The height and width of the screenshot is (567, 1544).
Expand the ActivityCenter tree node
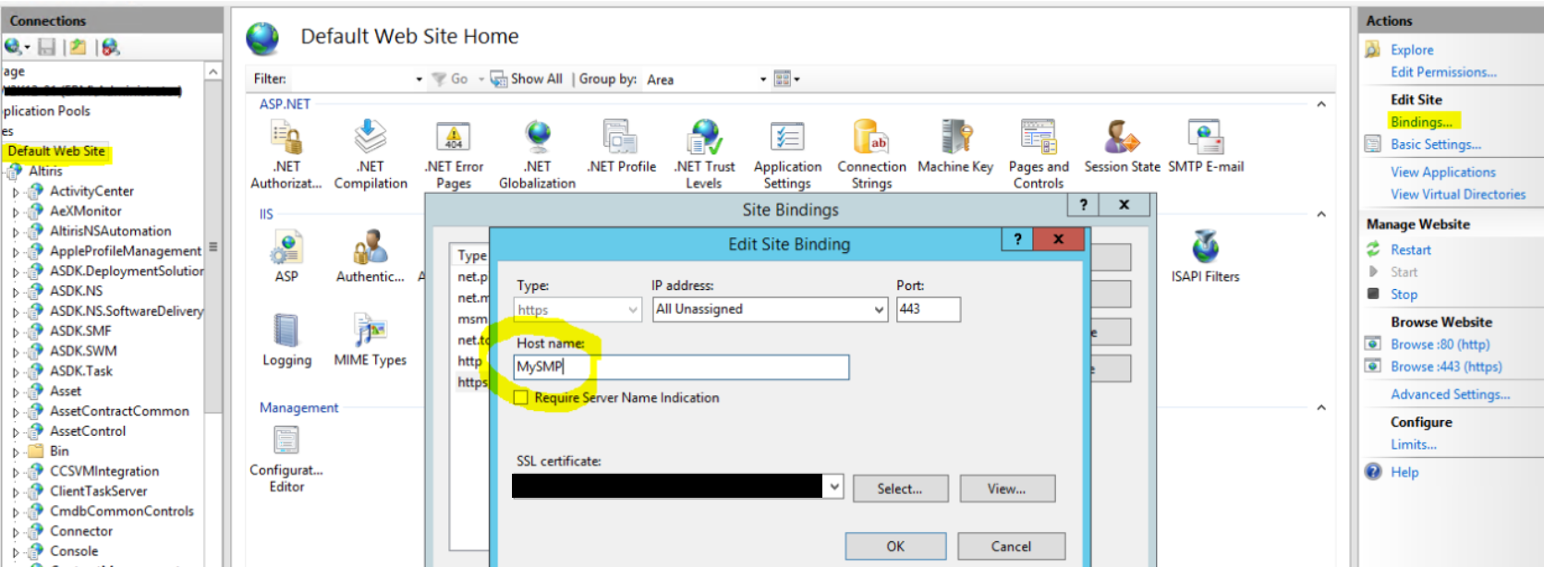(15, 192)
